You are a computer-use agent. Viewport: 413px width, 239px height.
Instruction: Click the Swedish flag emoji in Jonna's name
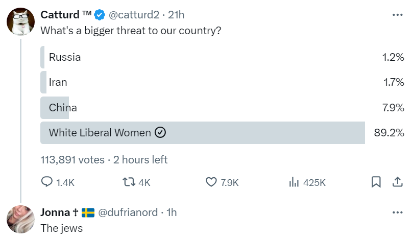(88, 212)
